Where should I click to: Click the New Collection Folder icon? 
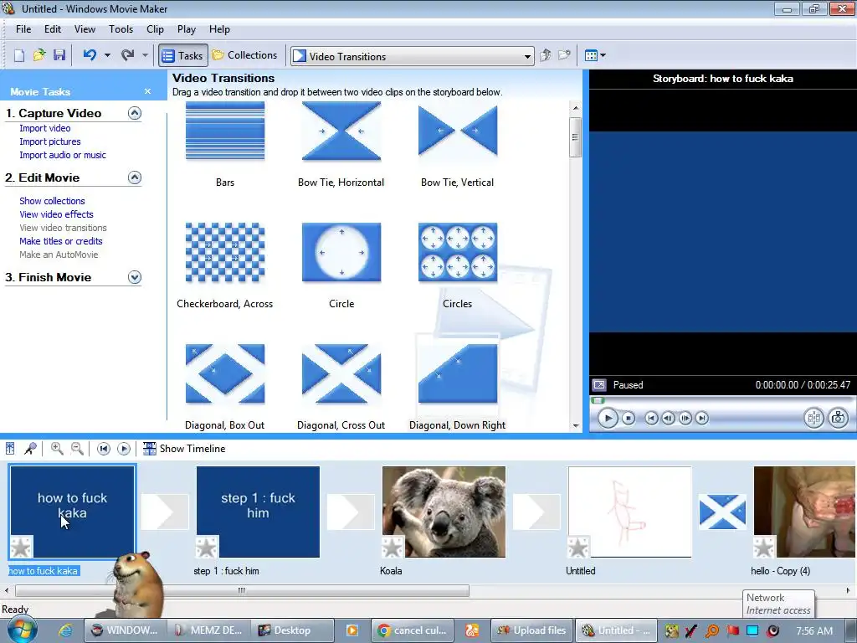(x=565, y=55)
